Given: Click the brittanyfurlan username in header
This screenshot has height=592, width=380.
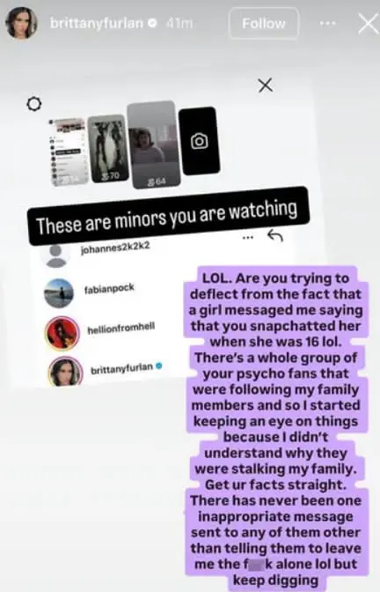Looking at the screenshot, I should [97, 24].
